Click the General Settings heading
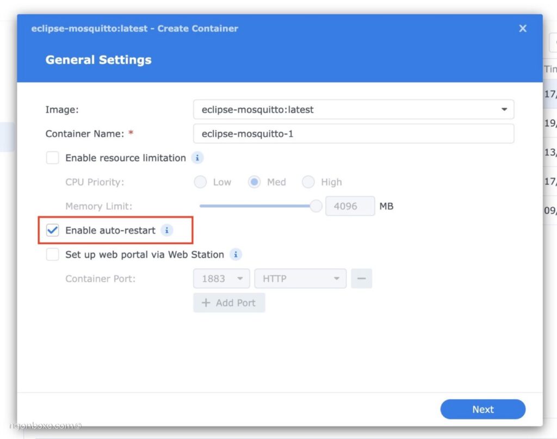This screenshot has width=557, height=439. pos(98,60)
